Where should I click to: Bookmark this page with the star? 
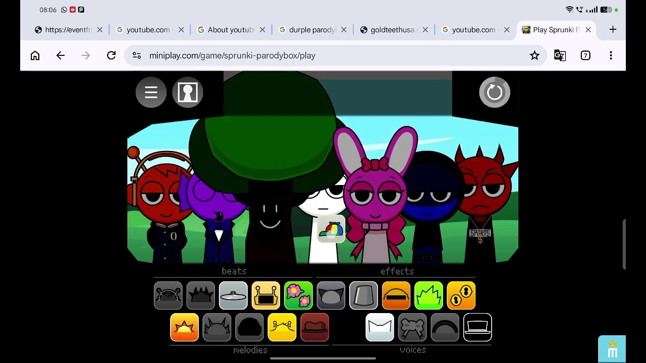pos(534,55)
